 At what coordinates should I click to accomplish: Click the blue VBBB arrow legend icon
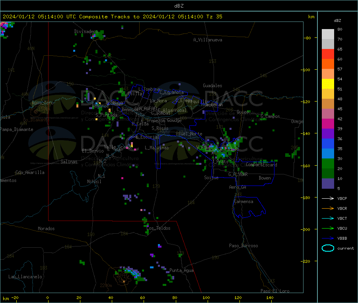[328, 238]
